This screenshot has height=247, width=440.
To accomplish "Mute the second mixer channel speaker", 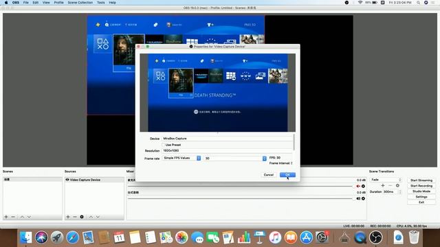I will pos(358,198).
